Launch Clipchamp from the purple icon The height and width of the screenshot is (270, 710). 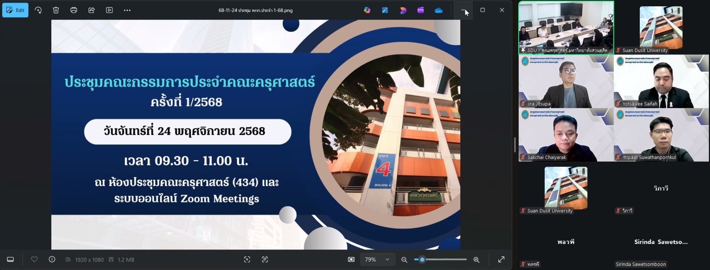[420, 10]
